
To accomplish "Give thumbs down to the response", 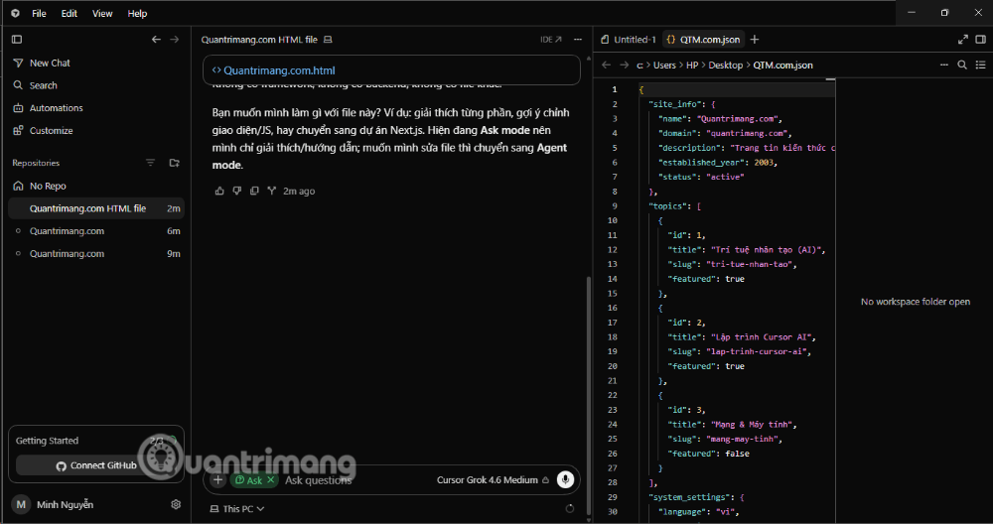I will [237, 191].
